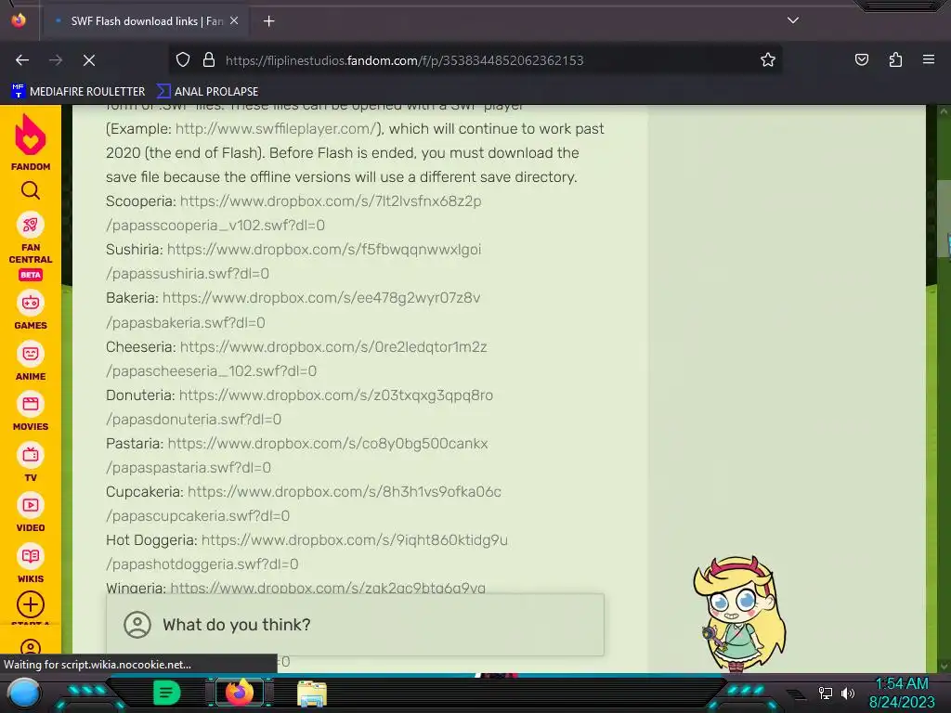Screen dimensions: 951x713
Task: Open the Hot Doggeria Dropbox link
Action: [x=355, y=539]
